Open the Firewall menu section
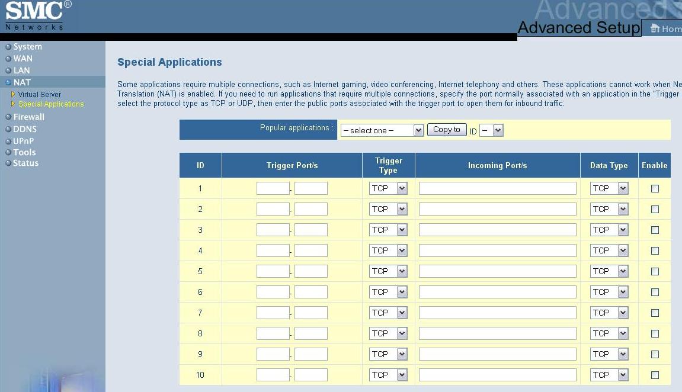682x392 pixels. click(28, 117)
